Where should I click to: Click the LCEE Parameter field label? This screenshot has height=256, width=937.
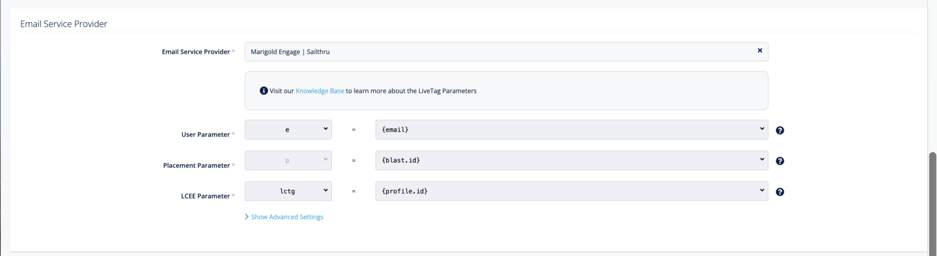point(205,196)
